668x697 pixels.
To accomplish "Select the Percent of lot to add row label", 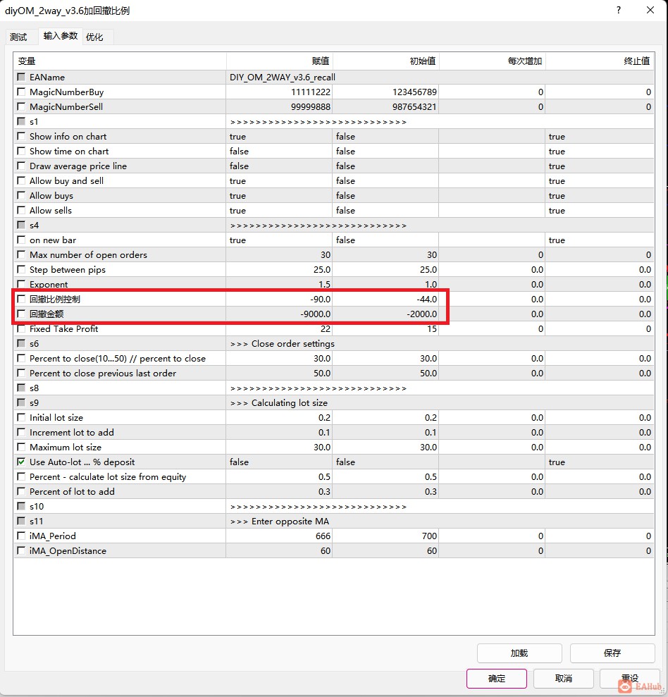I will [x=72, y=492].
